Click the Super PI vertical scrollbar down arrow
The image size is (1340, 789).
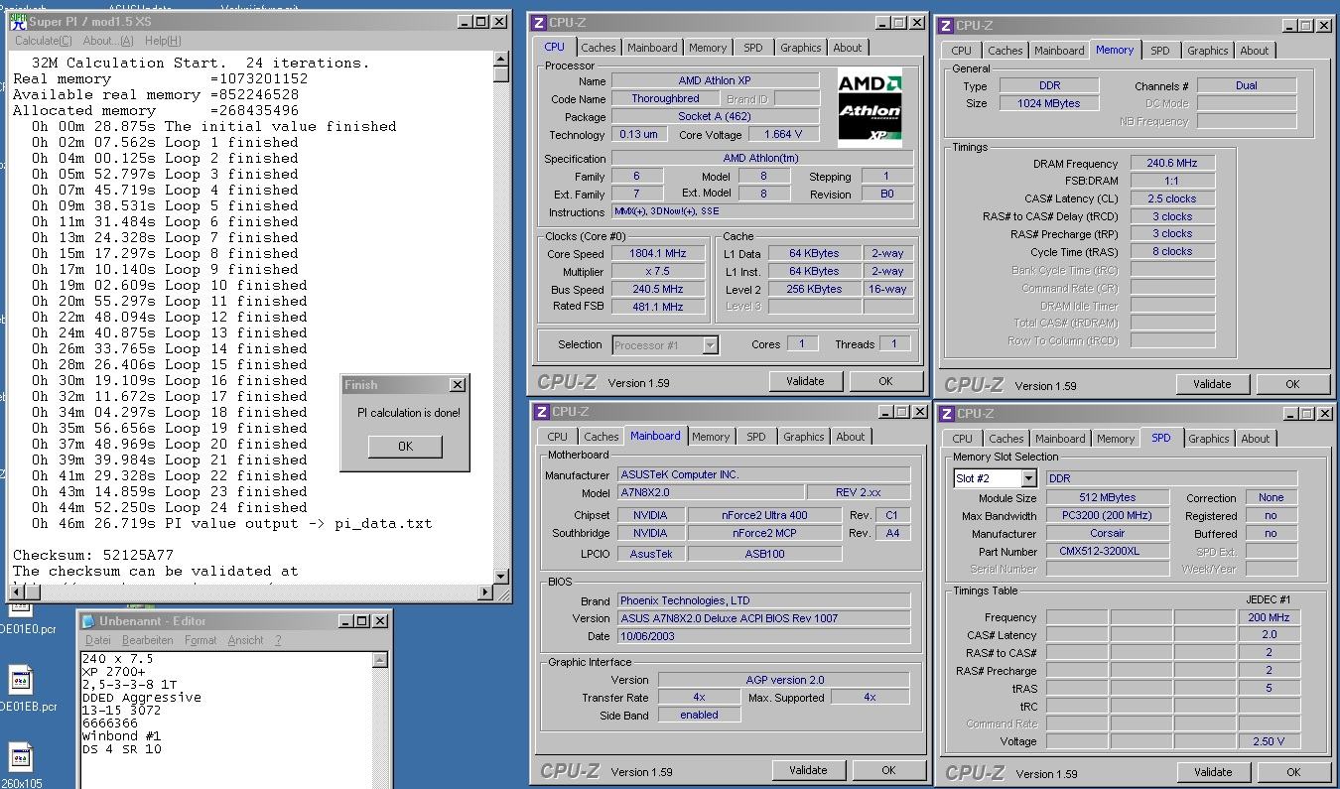(x=501, y=577)
